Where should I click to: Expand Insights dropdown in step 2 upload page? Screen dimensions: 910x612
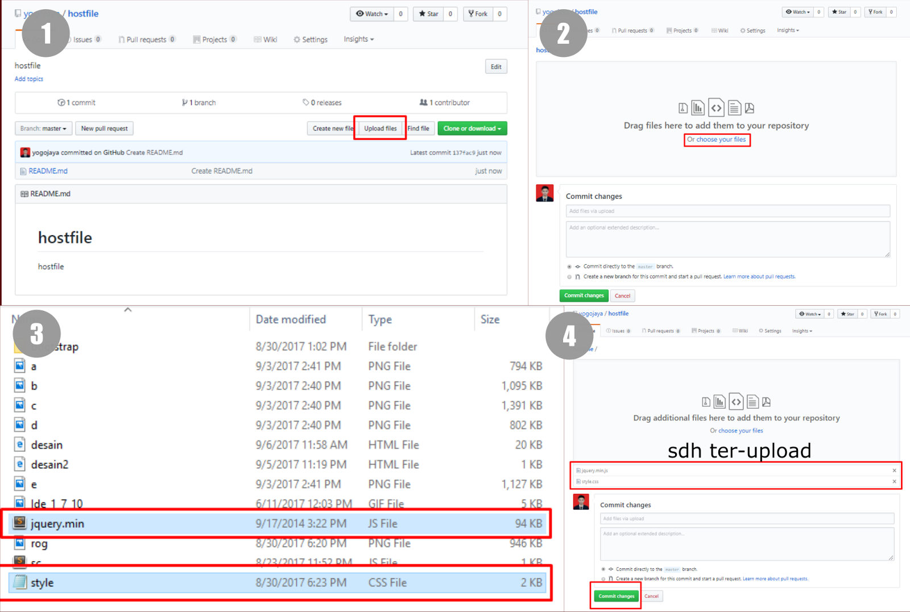pyautogui.click(x=788, y=31)
